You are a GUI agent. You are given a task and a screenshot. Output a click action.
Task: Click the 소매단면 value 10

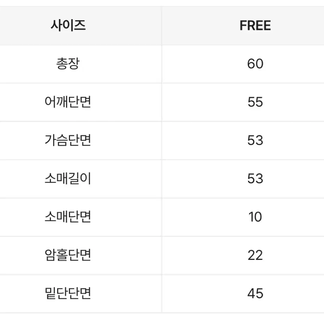coord(255,217)
